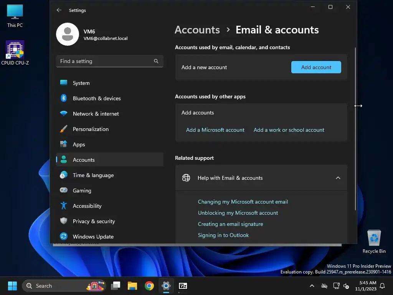Click the Gaming controller icon
This screenshot has width=393, height=295.
(x=64, y=190)
